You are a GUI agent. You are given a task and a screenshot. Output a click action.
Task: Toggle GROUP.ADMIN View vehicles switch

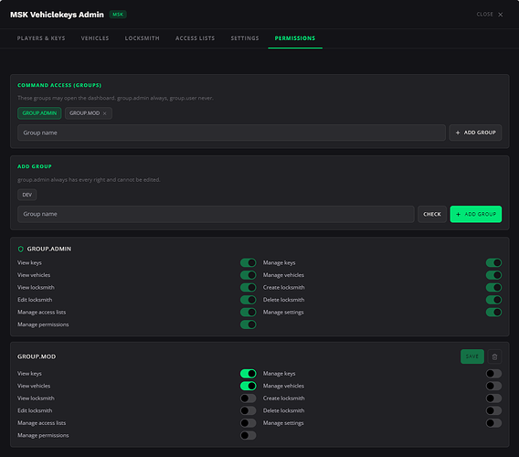pos(249,275)
